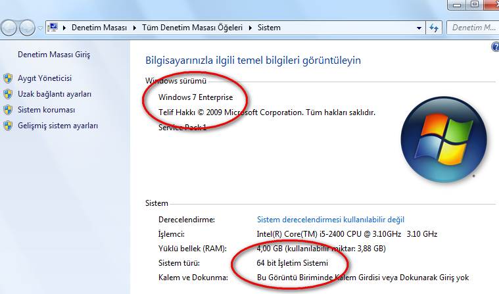The image size is (499, 294).
Task: Expand chevron after Tüm Denetim Masası Öğeleri
Action: [x=249, y=28]
